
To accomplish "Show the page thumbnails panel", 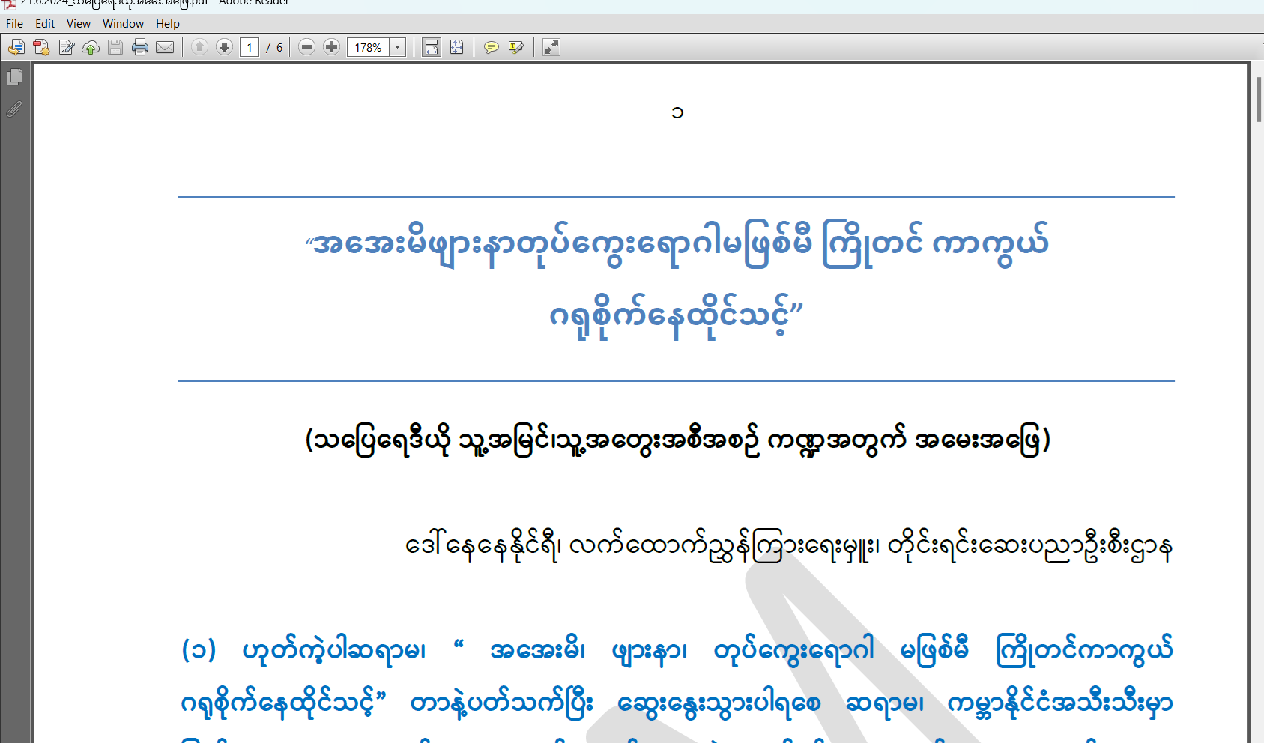I will point(14,77).
